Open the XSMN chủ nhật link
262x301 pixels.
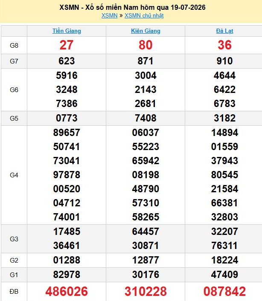click(x=144, y=15)
